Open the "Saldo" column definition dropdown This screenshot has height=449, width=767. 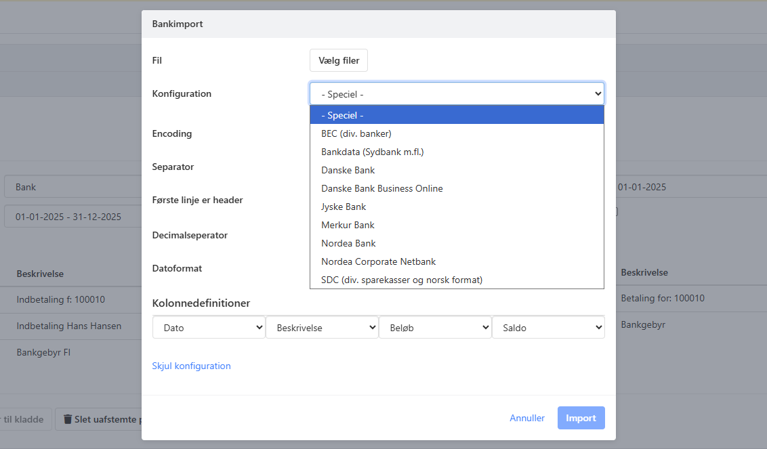coord(548,327)
